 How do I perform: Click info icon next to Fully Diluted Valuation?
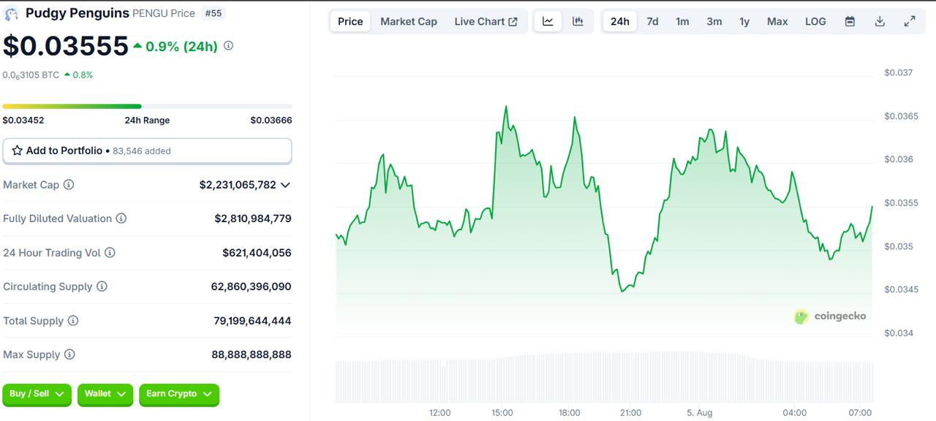121,219
